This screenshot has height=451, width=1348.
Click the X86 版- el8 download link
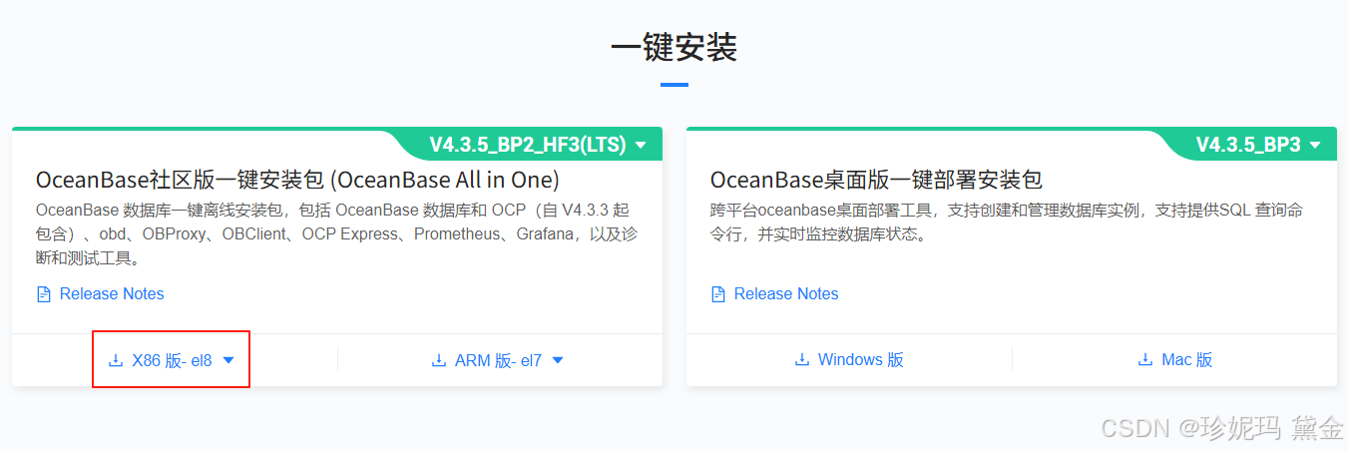[172, 360]
